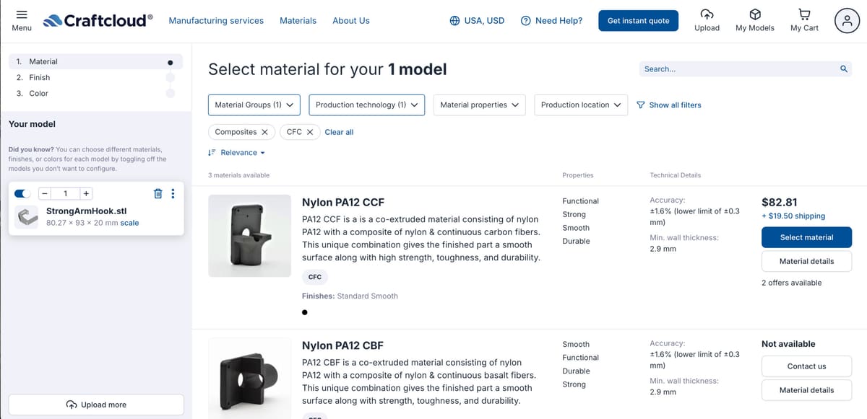Image resolution: width=867 pixels, height=419 pixels.
Task: Open the My Cart icon
Action: [x=804, y=14]
